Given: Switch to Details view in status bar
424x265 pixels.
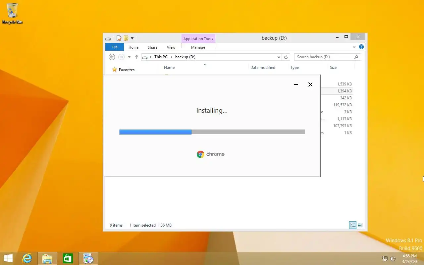Looking at the screenshot, I should pos(353,225).
